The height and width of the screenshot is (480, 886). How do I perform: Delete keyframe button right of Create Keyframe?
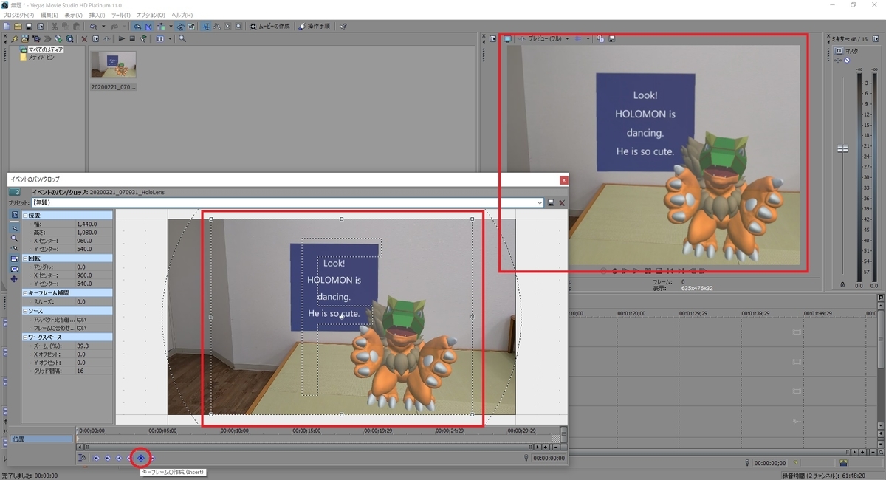tap(152, 458)
